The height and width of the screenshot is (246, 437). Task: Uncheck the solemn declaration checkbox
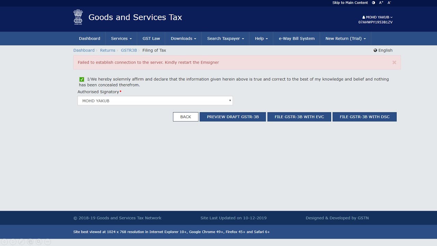(x=82, y=79)
